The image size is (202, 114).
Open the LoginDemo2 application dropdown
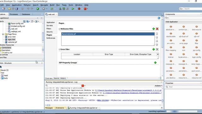pos(38,18)
